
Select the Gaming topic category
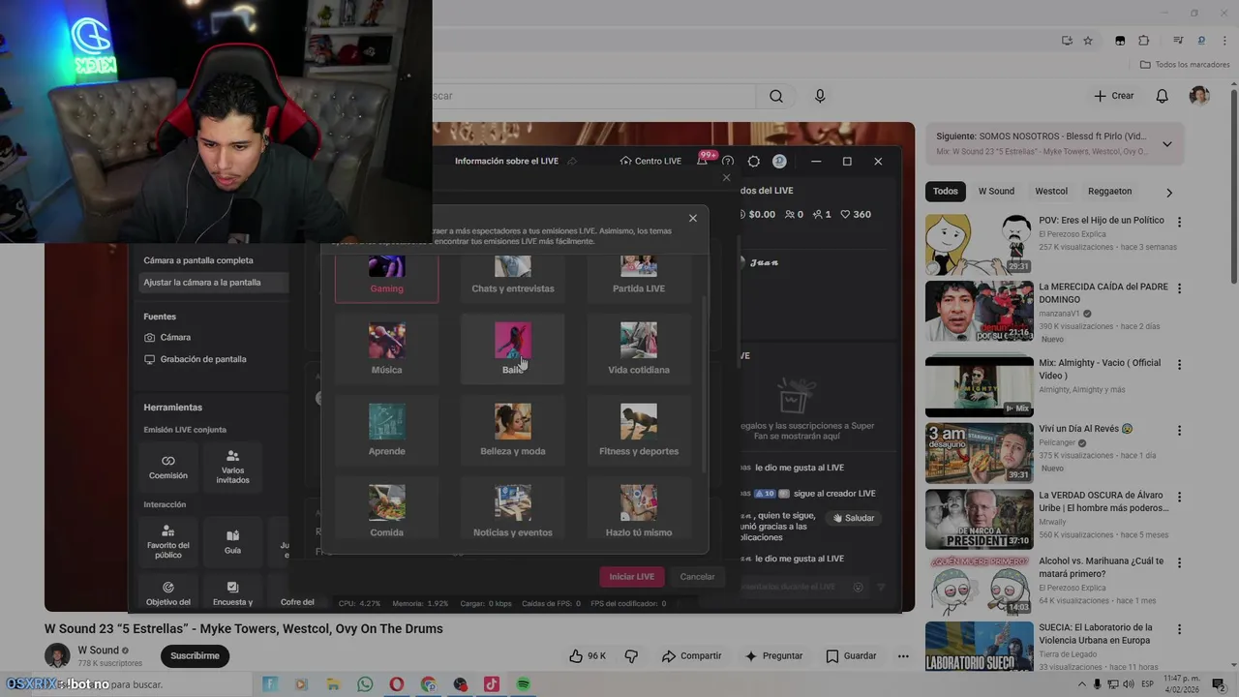(x=386, y=279)
